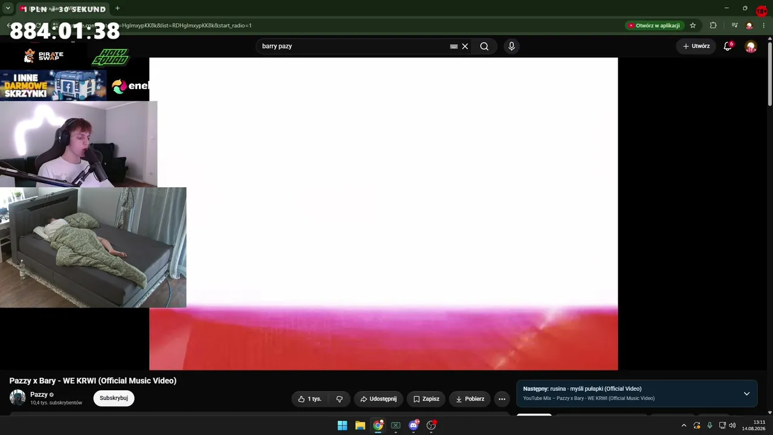Open the taskbar clock and date
This screenshot has width=773, height=435.
coord(754,425)
